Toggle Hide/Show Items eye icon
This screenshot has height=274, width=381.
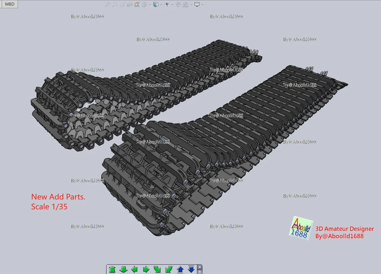point(167,5)
